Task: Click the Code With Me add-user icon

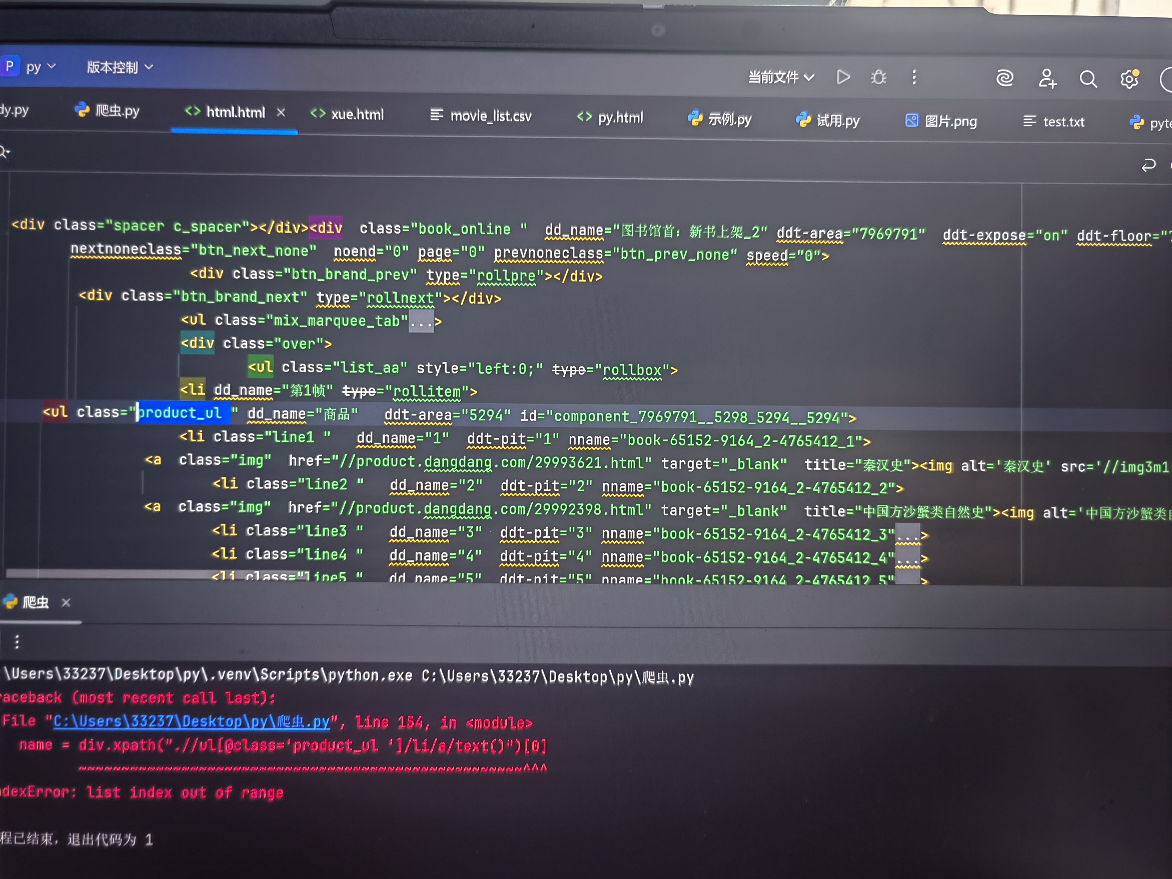Action: [x=1047, y=79]
